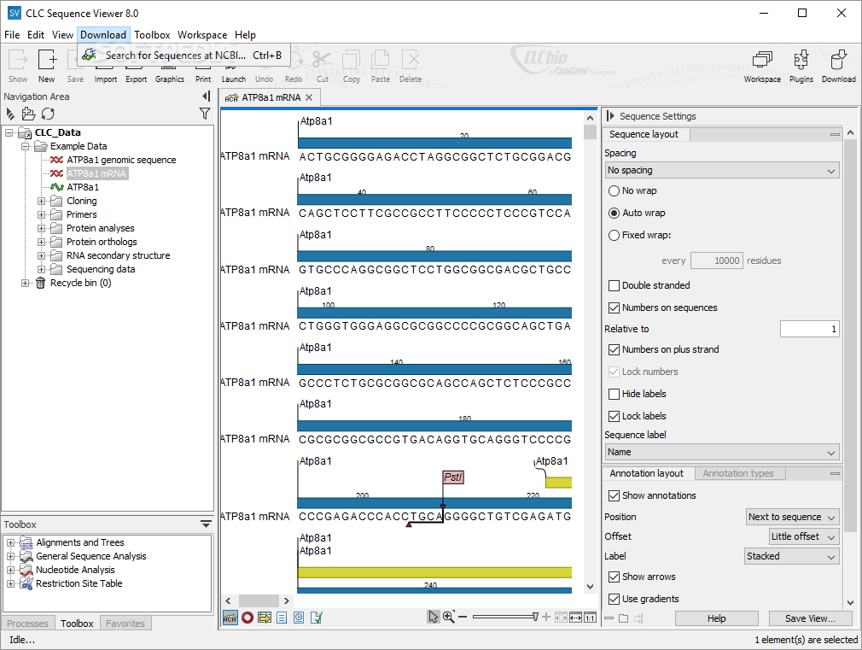The width and height of the screenshot is (862, 650).
Task: Open the Offset dropdown Little offset
Action: point(804,536)
